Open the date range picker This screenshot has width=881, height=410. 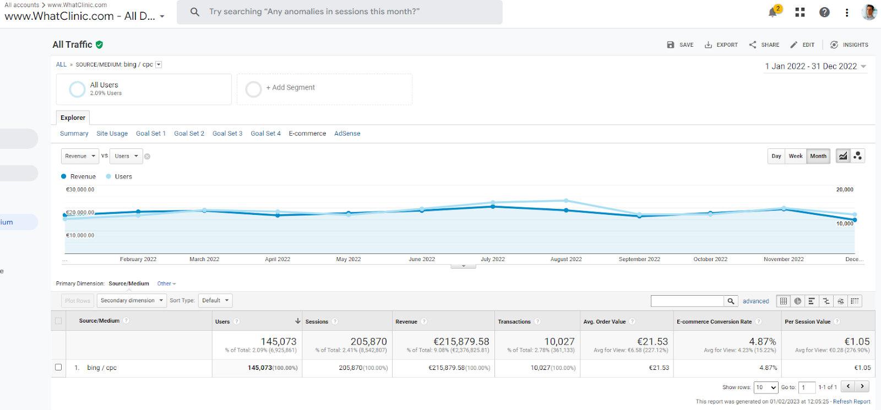coord(815,67)
